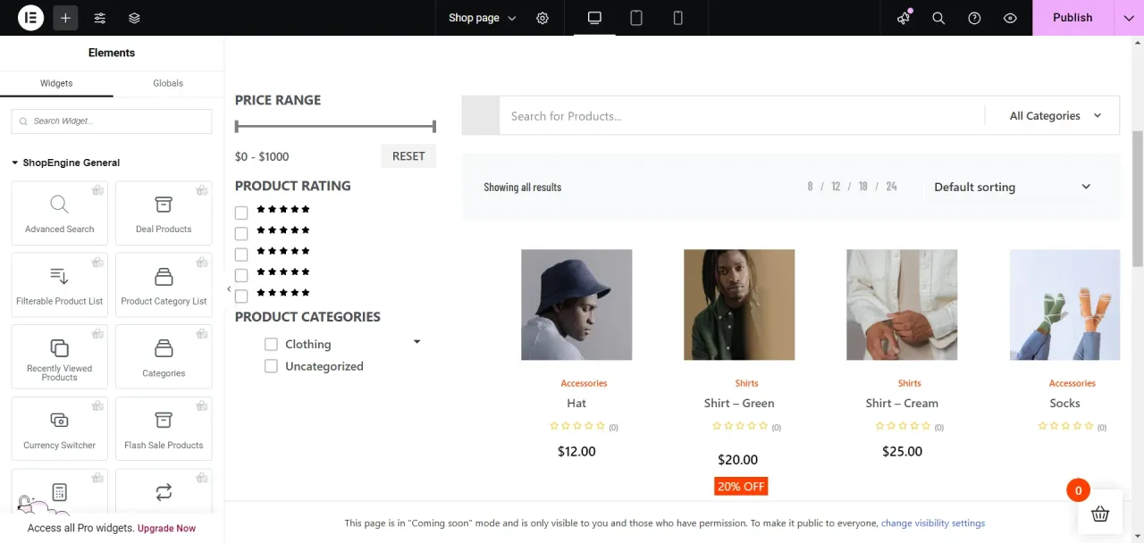Switch to tablet responsive view
This screenshot has height=543, width=1144.
636,18
